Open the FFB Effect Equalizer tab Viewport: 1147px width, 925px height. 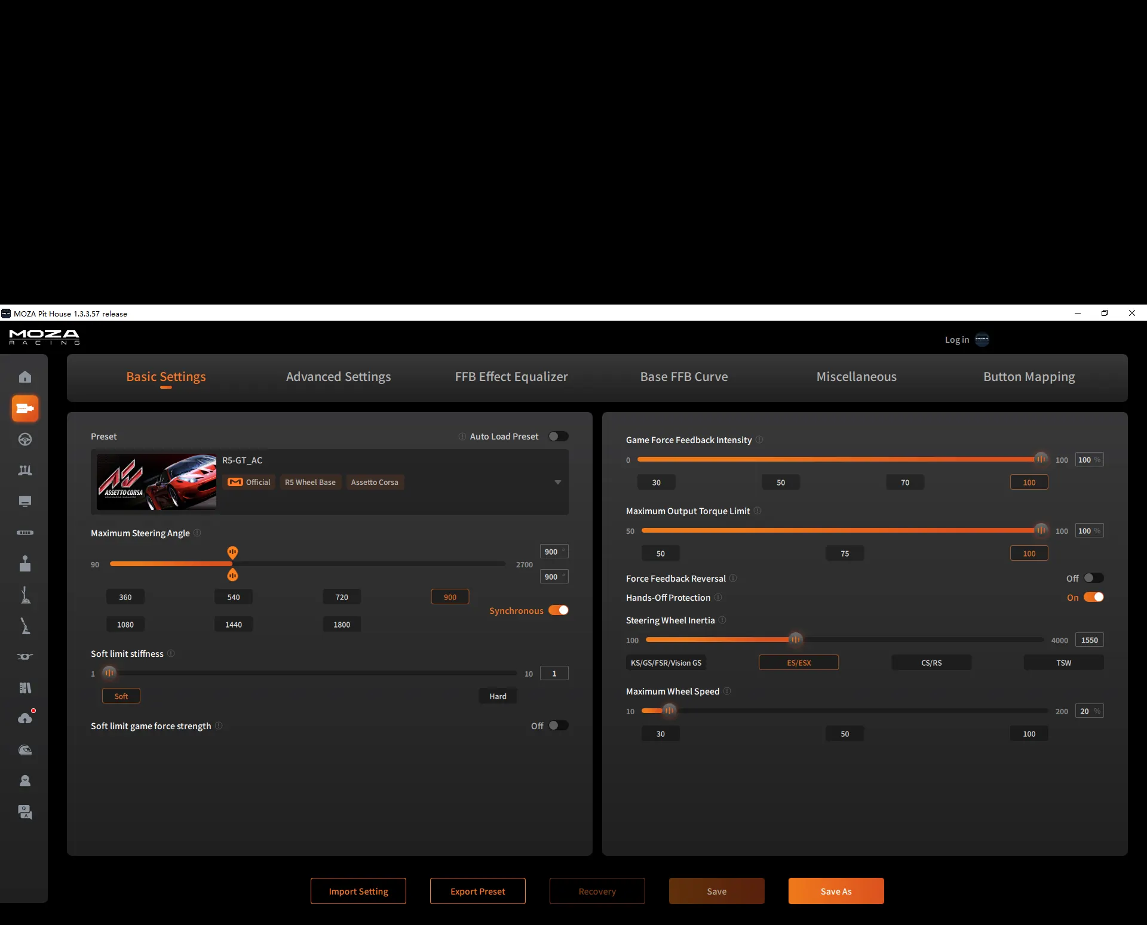pos(511,377)
